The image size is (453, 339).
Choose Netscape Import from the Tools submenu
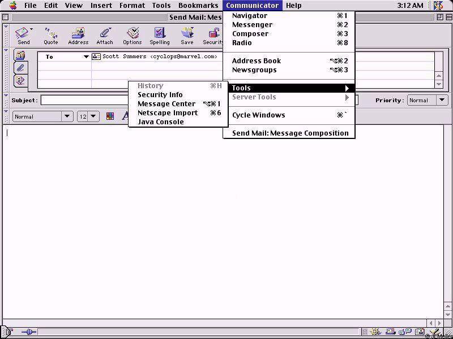click(178, 112)
